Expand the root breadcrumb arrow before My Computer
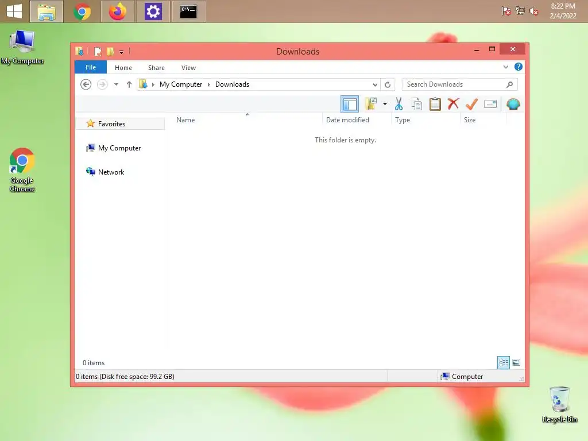Screen dimensions: 588x441 pyautogui.click(x=153, y=84)
